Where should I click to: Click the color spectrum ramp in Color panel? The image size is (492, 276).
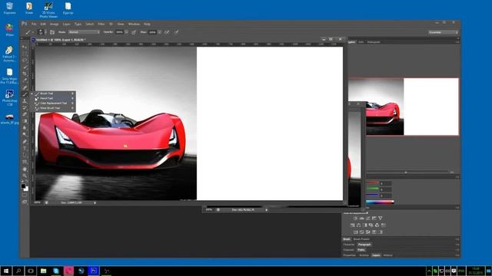[x=380, y=202]
